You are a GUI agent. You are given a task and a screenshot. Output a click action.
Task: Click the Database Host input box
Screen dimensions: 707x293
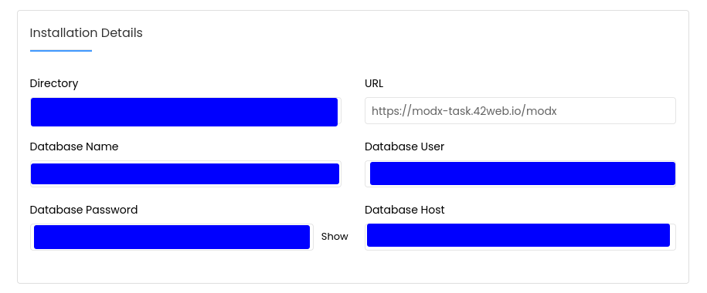click(520, 237)
